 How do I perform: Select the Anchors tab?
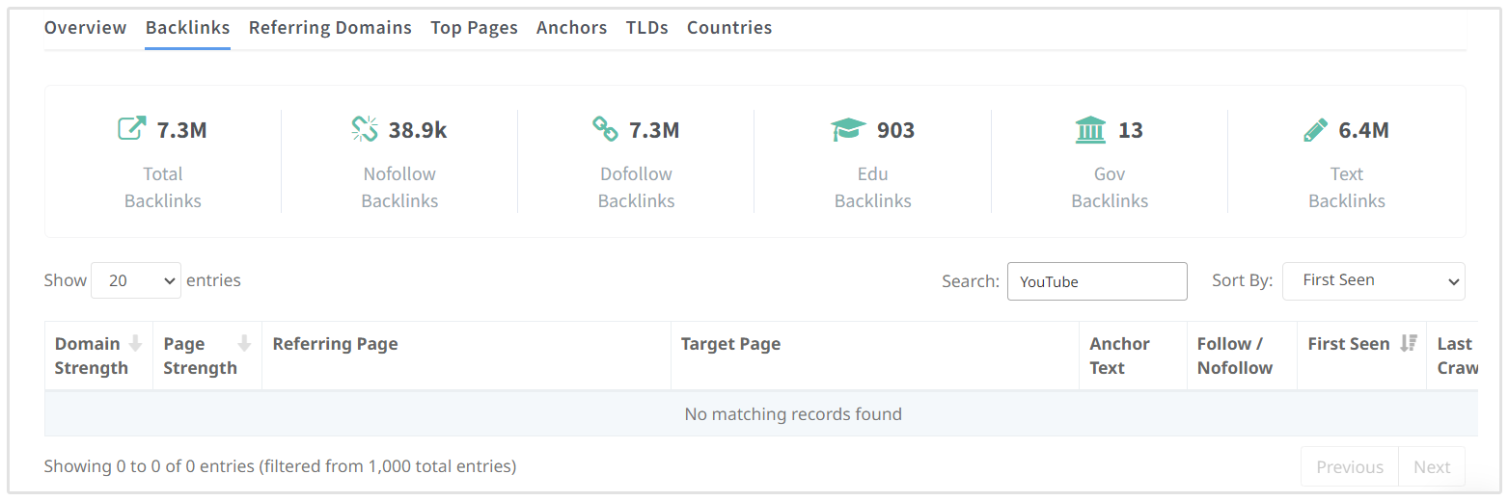pos(571,28)
